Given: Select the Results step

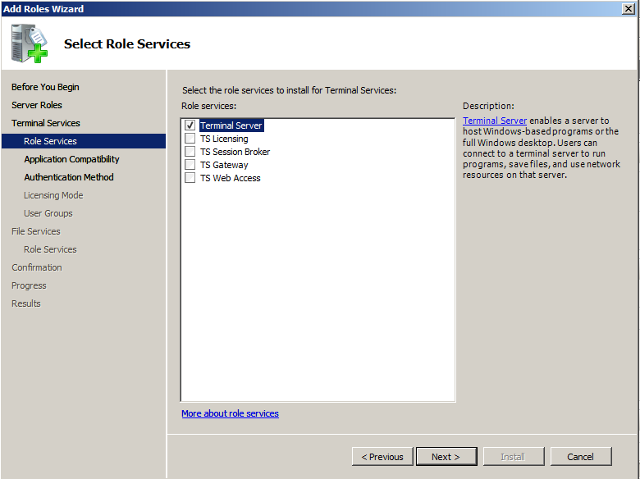Looking at the screenshot, I should coord(26,303).
